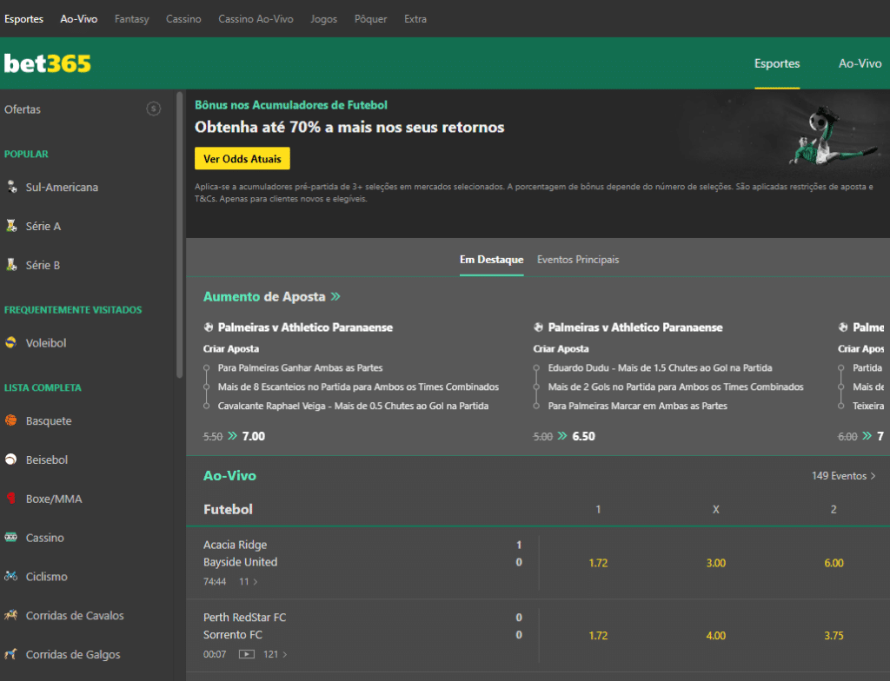Click the Voleibol ball icon
Image resolution: width=890 pixels, height=681 pixels.
point(10,342)
